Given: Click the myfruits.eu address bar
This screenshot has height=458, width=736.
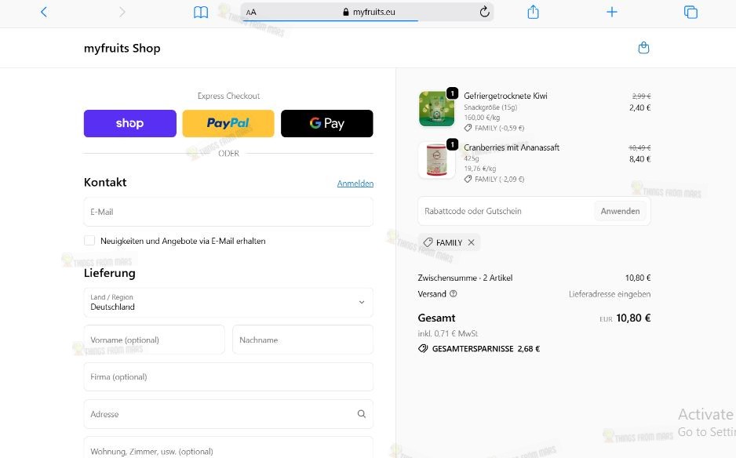Looking at the screenshot, I should [x=367, y=12].
